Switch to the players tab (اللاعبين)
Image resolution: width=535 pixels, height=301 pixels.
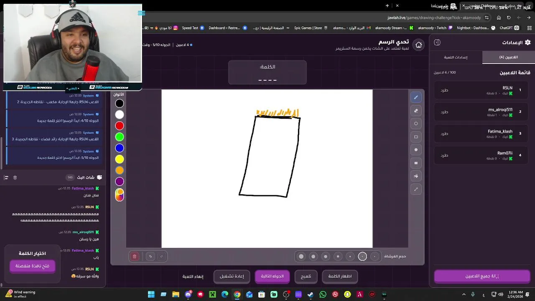508,57
